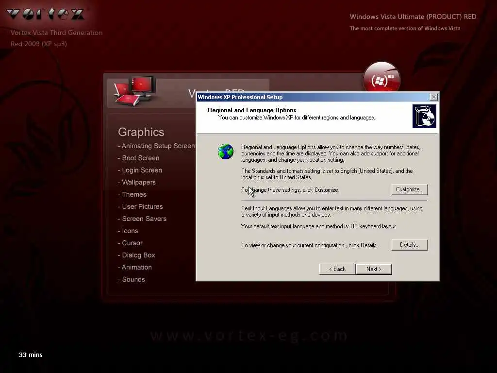
Task: Click the red Windows logo orb
Action: tap(381, 78)
